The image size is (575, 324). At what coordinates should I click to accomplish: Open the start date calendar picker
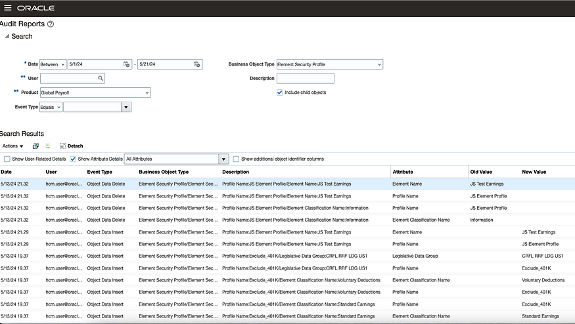coord(126,64)
